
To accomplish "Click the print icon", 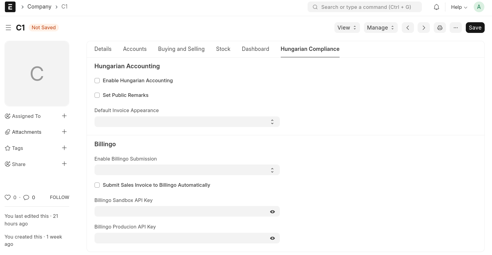I will tap(440, 28).
